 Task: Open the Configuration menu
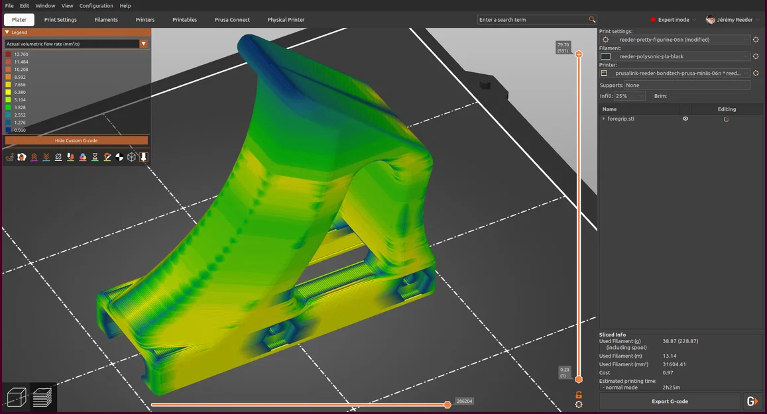pyautogui.click(x=96, y=6)
